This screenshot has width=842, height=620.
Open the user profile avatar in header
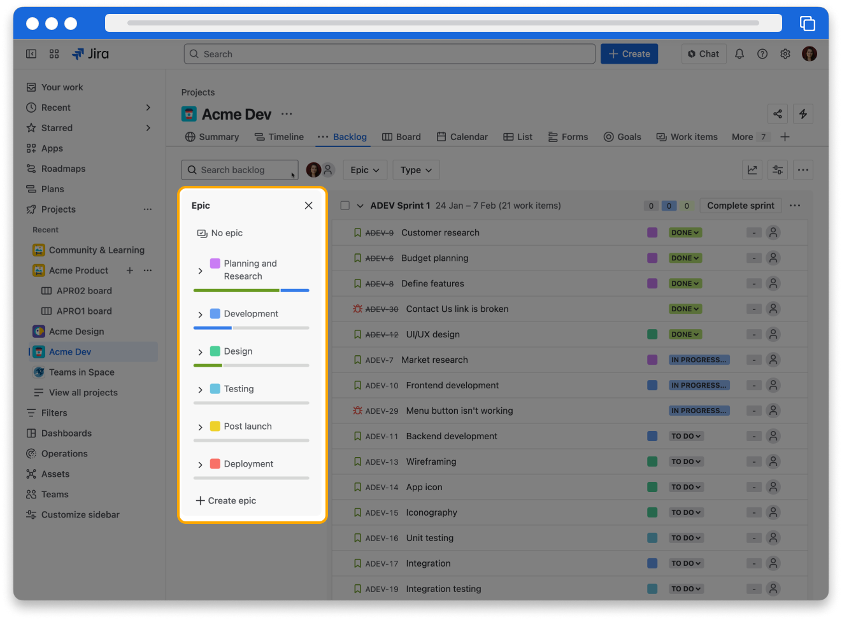tap(810, 54)
